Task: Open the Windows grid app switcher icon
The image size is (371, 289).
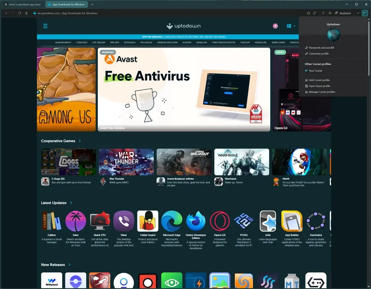Action: click(x=288, y=26)
